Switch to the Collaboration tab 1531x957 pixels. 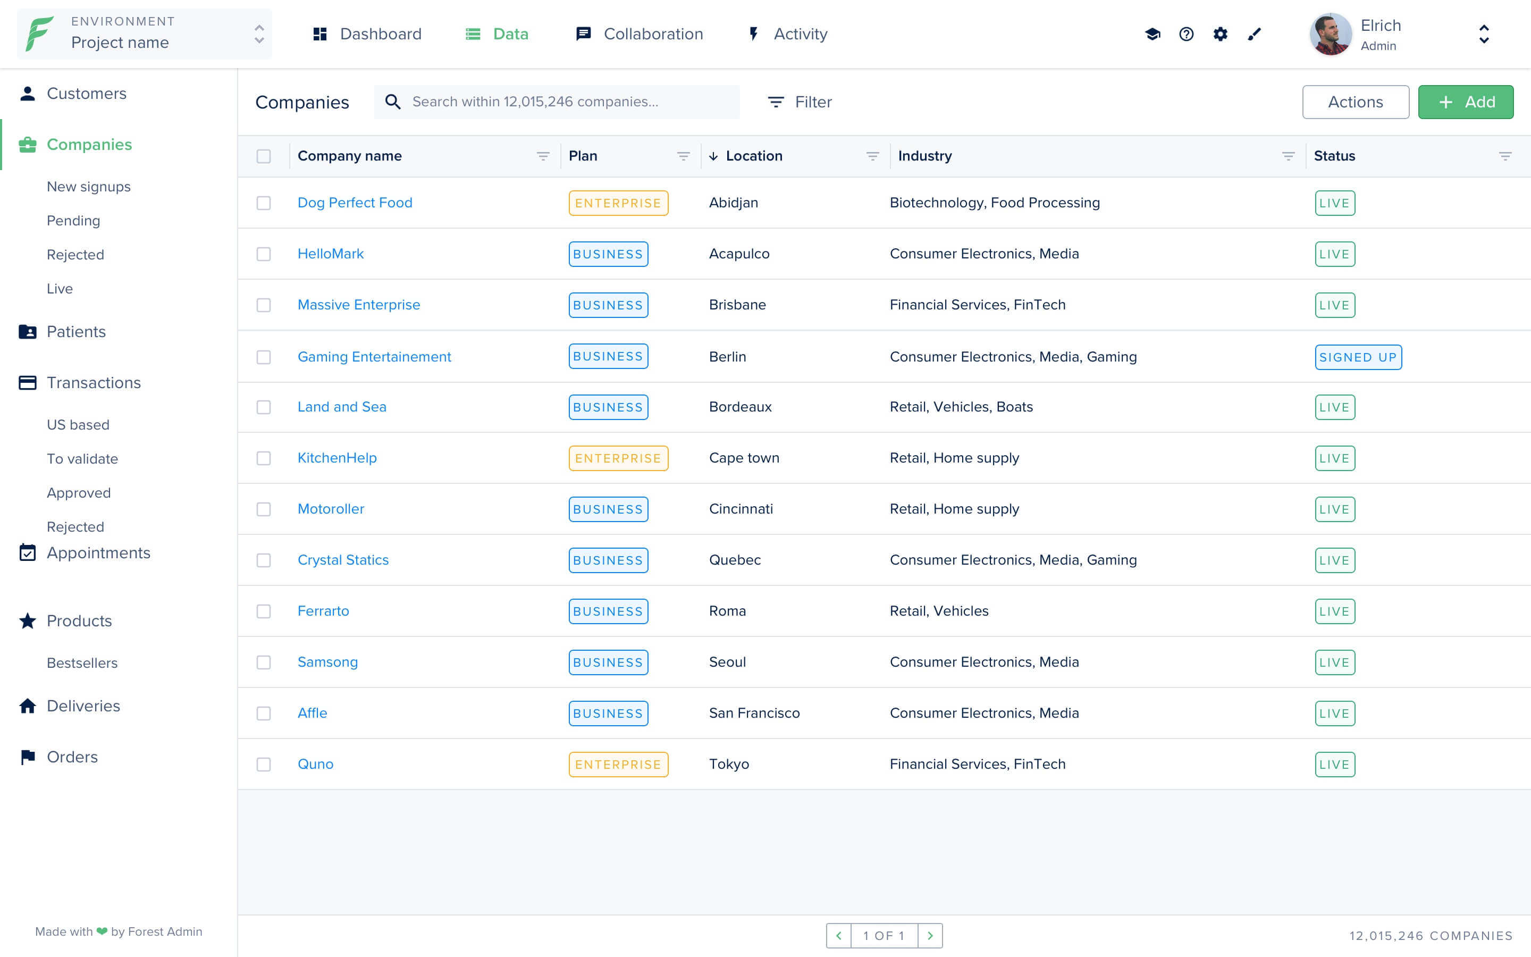[x=653, y=33]
